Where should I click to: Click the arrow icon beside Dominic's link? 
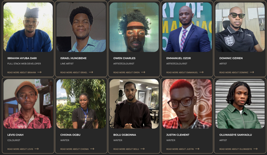coord(252,72)
